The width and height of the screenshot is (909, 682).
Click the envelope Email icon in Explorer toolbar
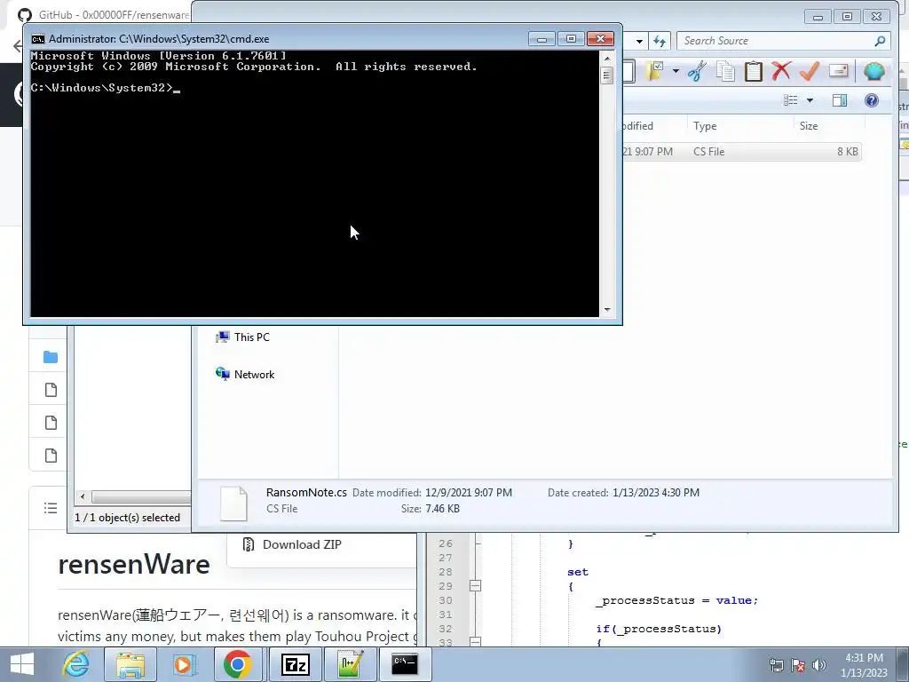coord(838,71)
